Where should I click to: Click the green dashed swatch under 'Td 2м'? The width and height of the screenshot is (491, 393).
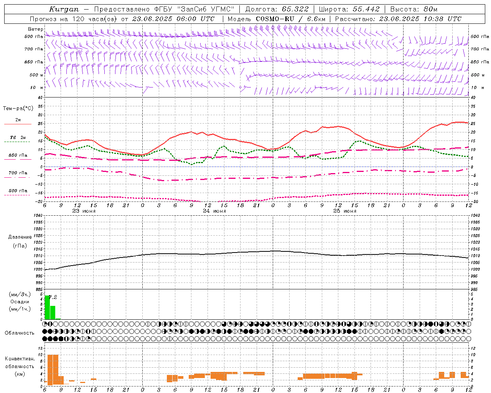[18, 142]
